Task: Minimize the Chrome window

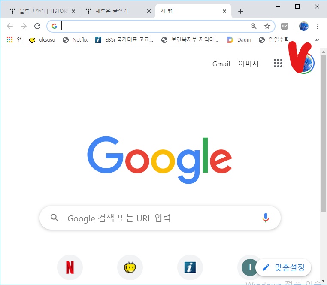Action: (x=278, y=7)
